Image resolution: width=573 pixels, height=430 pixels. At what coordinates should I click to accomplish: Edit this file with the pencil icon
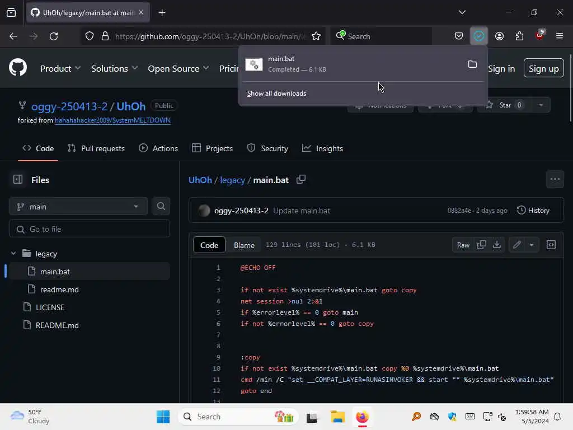(516, 245)
